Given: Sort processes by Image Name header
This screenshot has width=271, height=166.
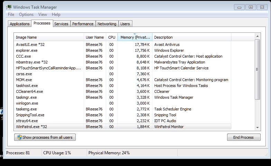Looking at the screenshot, I should pyautogui.click(x=49, y=37).
